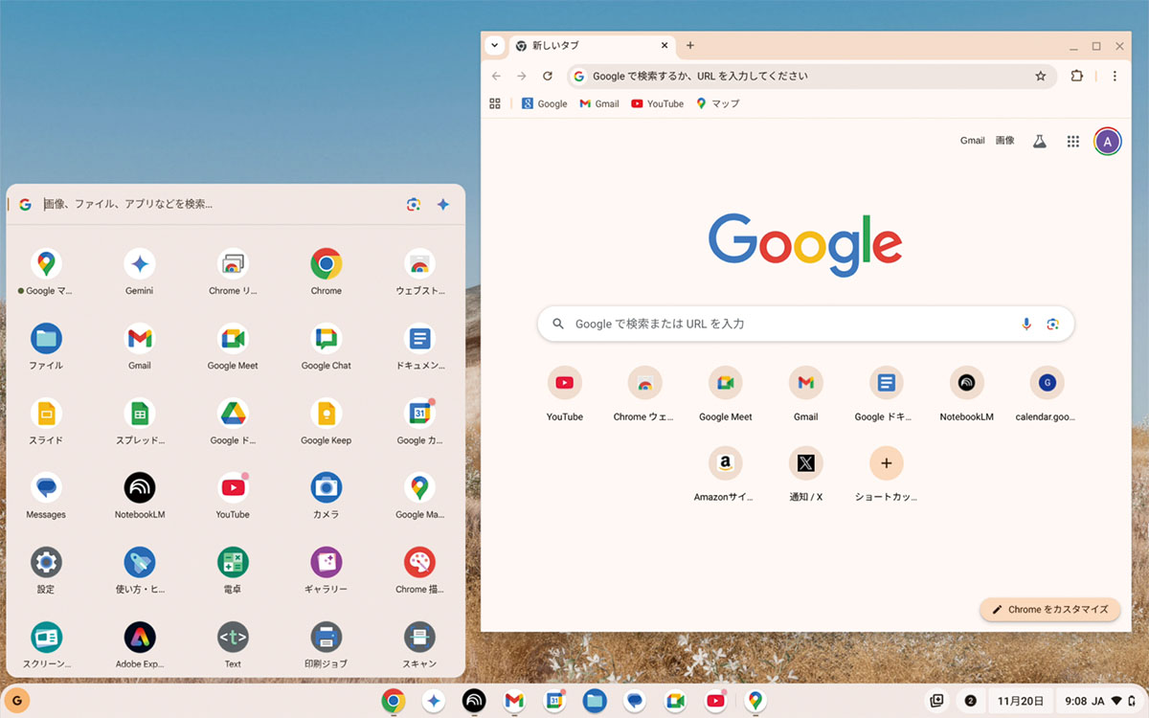Image resolution: width=1149 pixels, height=718 pixels.
Task: Open NotebookLM in the launcher grid
Action: pos(140,488)
